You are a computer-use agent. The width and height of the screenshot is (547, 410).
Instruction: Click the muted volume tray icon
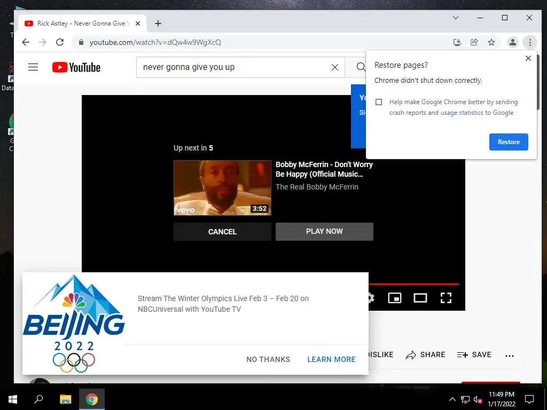tap(478, 399)
